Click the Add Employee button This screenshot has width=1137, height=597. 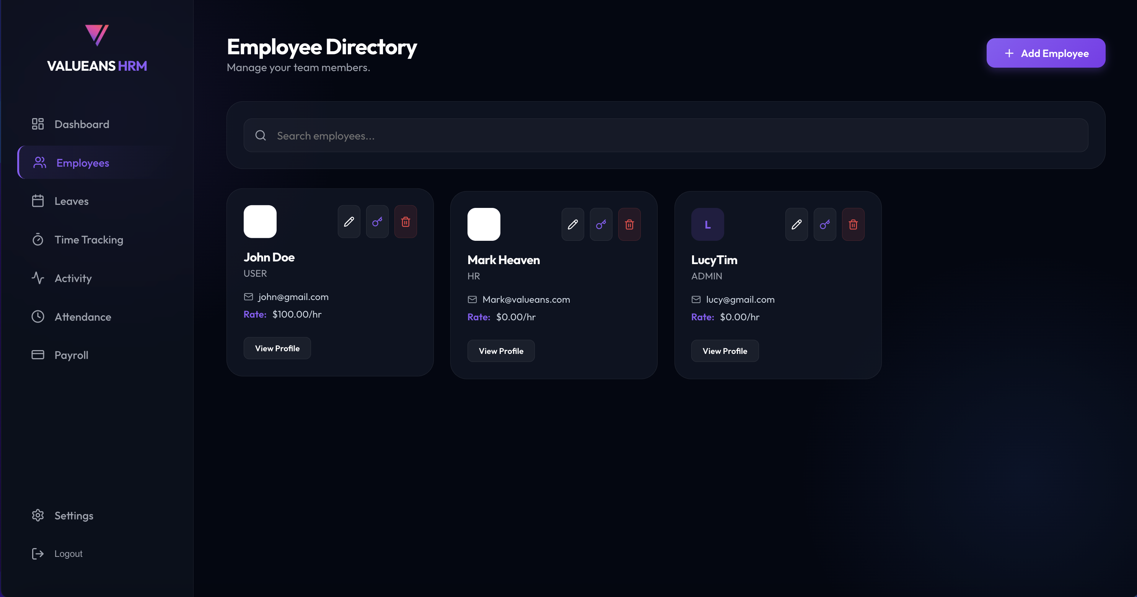point(1045,54)
